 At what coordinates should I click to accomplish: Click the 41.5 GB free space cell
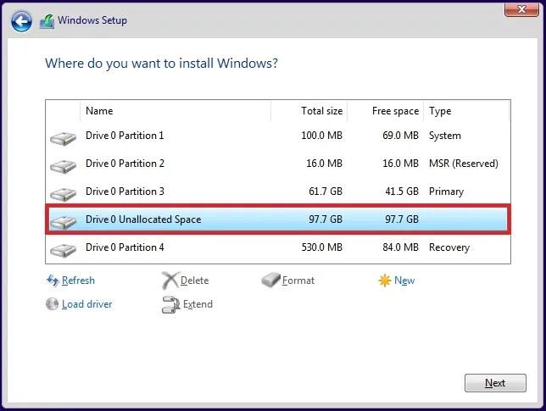(402, 192)
